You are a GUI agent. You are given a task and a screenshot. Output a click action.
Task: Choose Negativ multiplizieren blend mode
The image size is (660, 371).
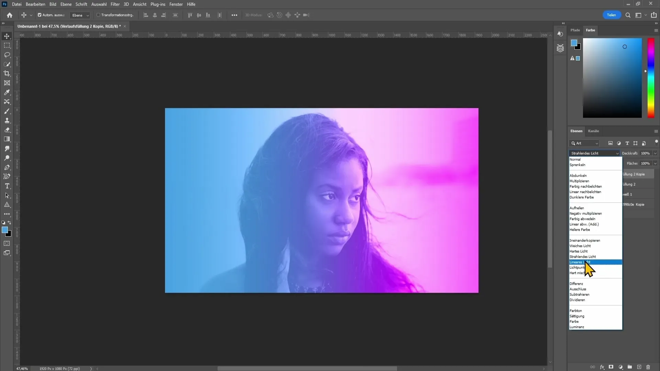(595, 213)
